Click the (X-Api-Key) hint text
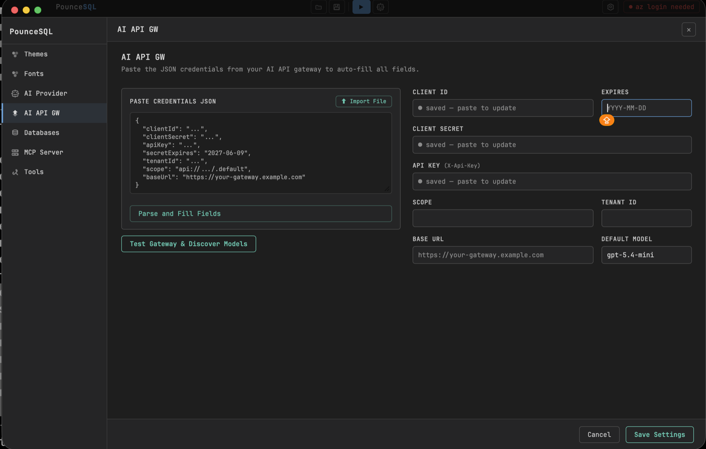 462,166
